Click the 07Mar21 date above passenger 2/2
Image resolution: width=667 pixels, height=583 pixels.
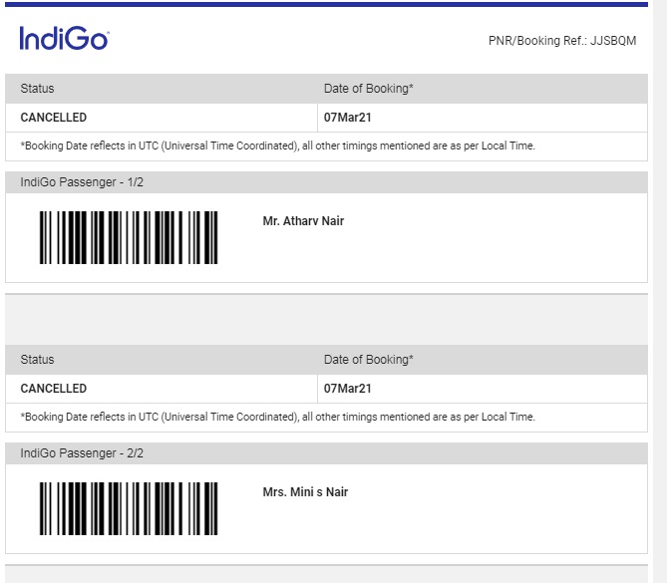click(348, 389)
